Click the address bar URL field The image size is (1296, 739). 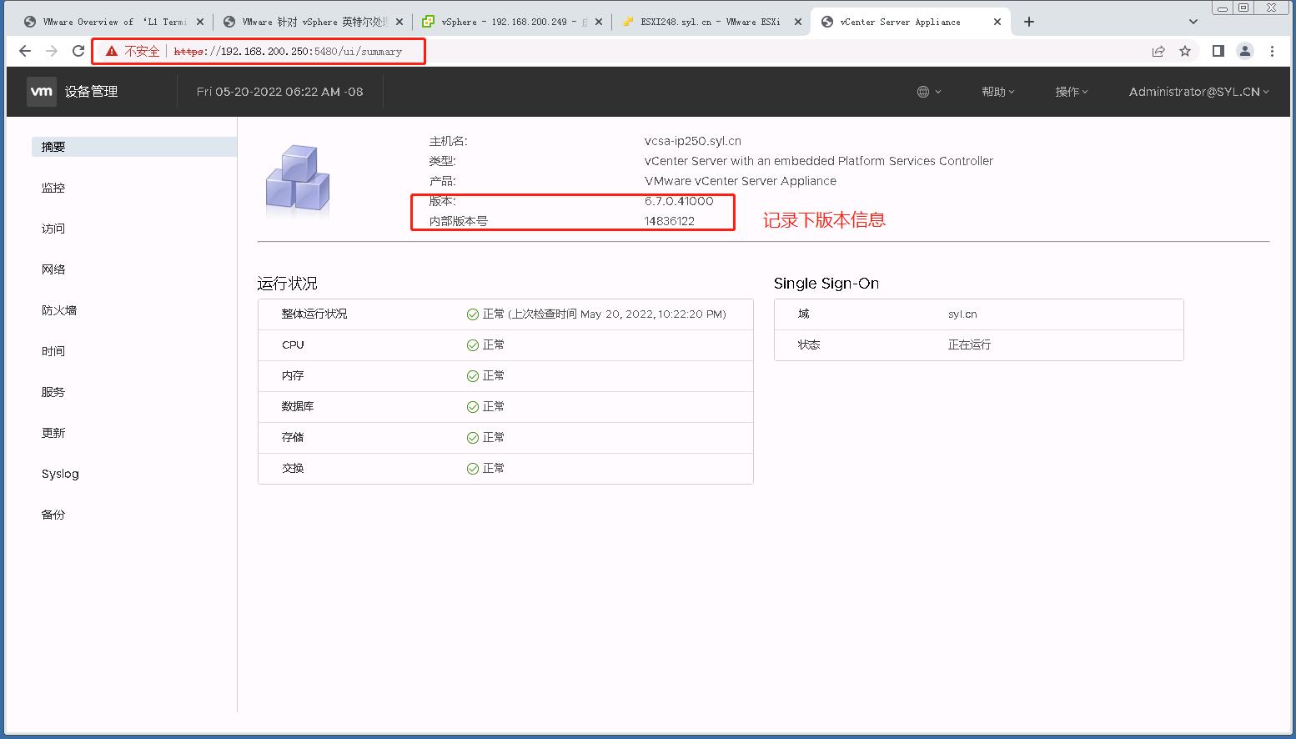288,51
